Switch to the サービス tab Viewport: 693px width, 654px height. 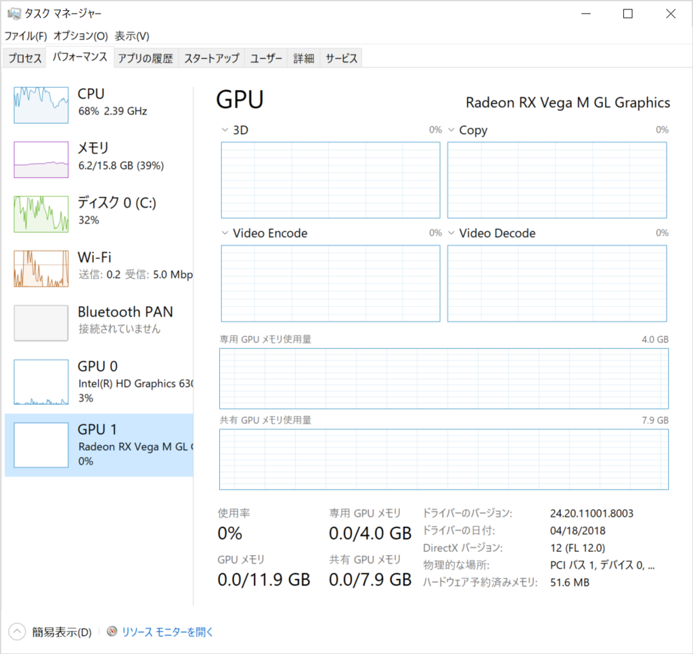click(341, 58)
